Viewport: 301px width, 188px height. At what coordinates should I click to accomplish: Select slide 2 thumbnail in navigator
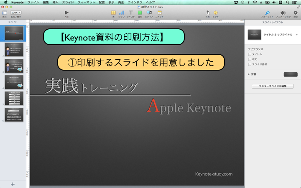tap(14, 49)
